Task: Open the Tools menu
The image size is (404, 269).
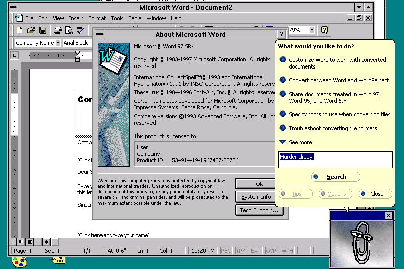Action: click(x=117, y=18)
